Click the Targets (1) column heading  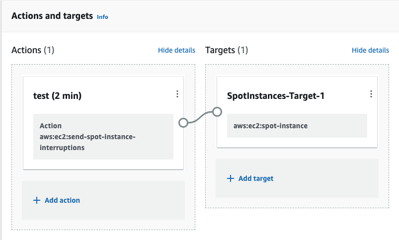(227, 50)
